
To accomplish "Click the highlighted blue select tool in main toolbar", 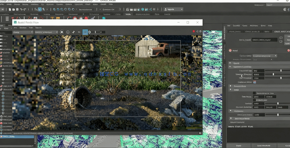I will (40, 9).
